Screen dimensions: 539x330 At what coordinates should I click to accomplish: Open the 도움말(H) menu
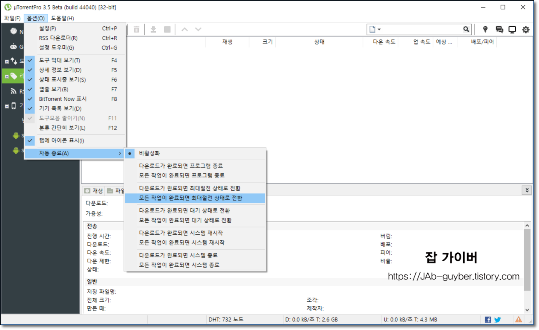62,18
